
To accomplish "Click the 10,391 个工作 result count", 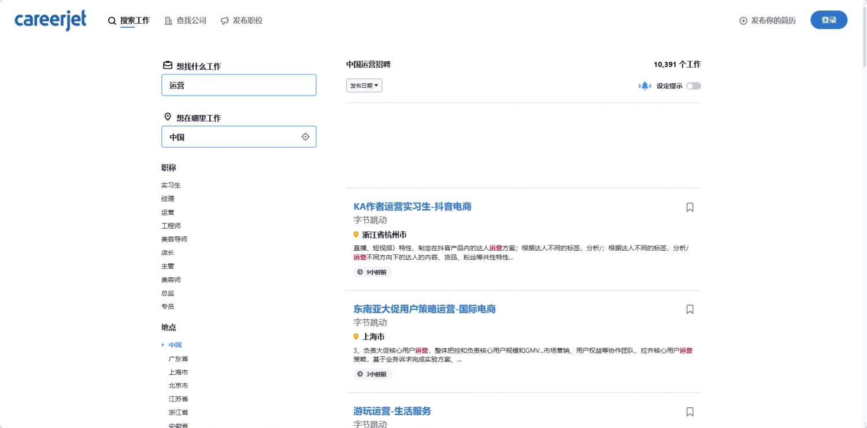I will point(677,65).
